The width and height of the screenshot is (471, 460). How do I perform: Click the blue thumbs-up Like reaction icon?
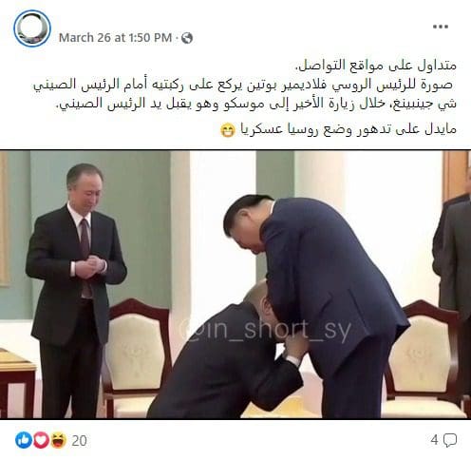[x=24, y=440]
